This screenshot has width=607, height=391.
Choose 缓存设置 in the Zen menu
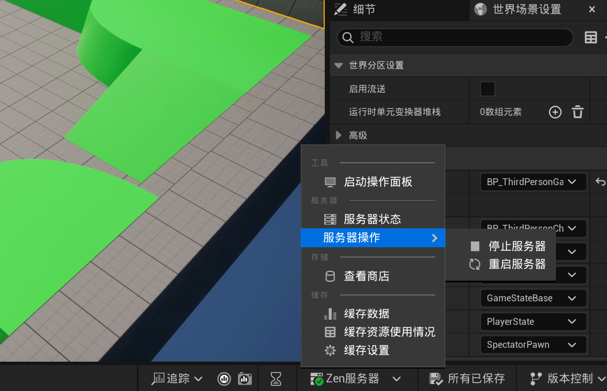coord(366,350)
